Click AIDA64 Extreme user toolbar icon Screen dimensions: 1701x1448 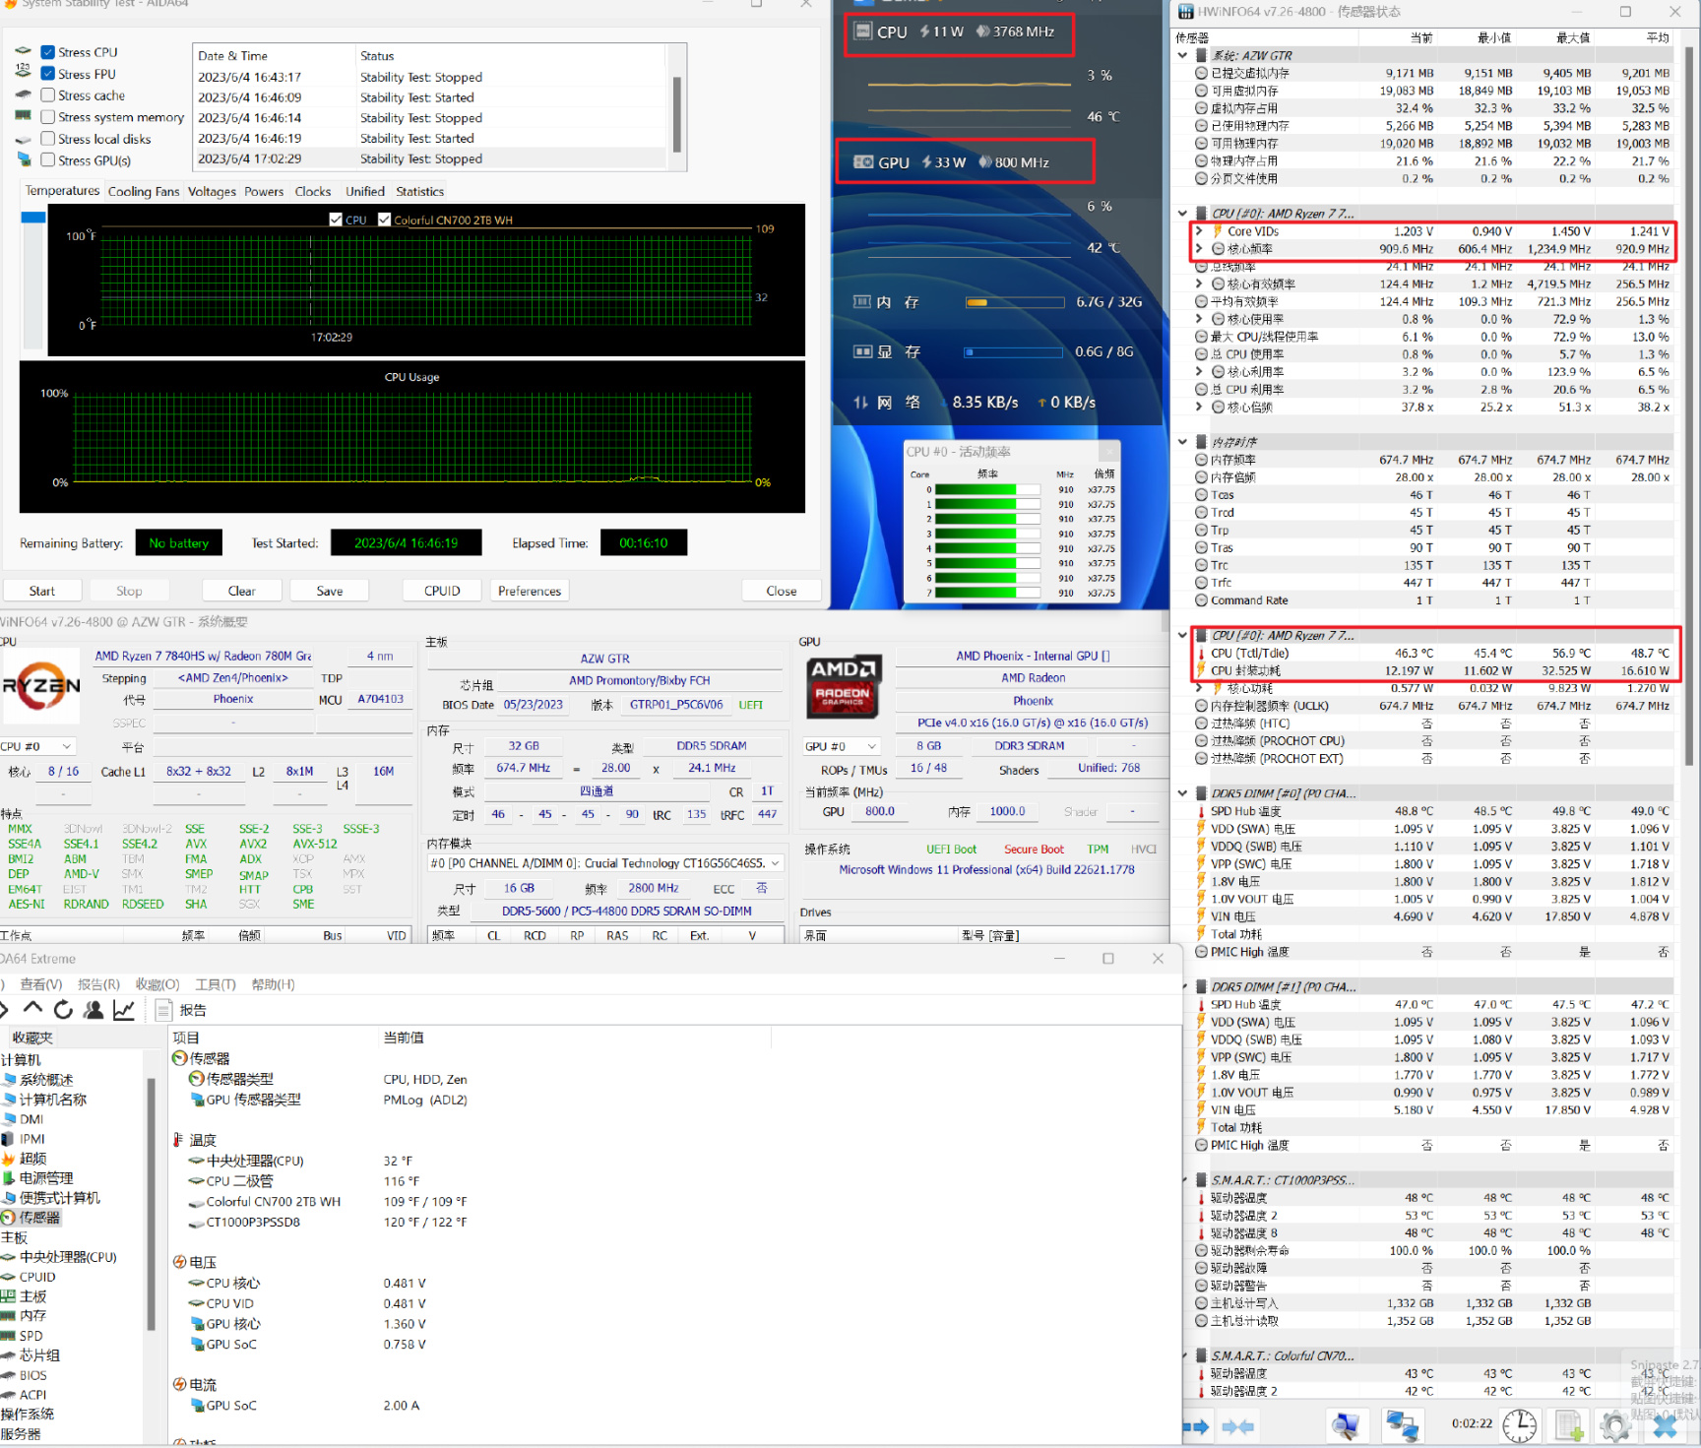coord(94,1009)
